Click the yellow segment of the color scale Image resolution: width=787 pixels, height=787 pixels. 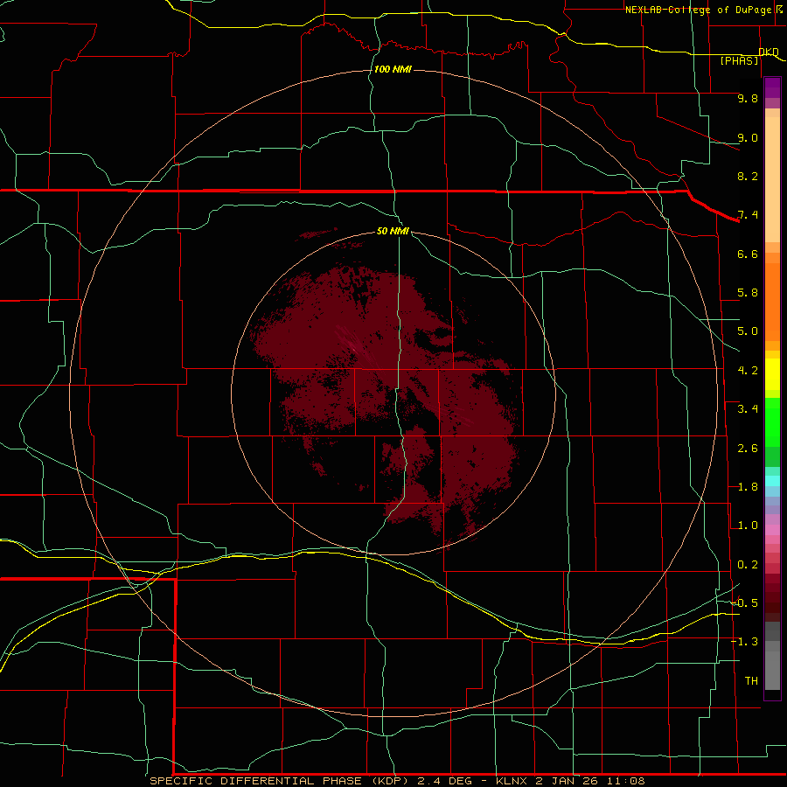click(x=772, y=374)
